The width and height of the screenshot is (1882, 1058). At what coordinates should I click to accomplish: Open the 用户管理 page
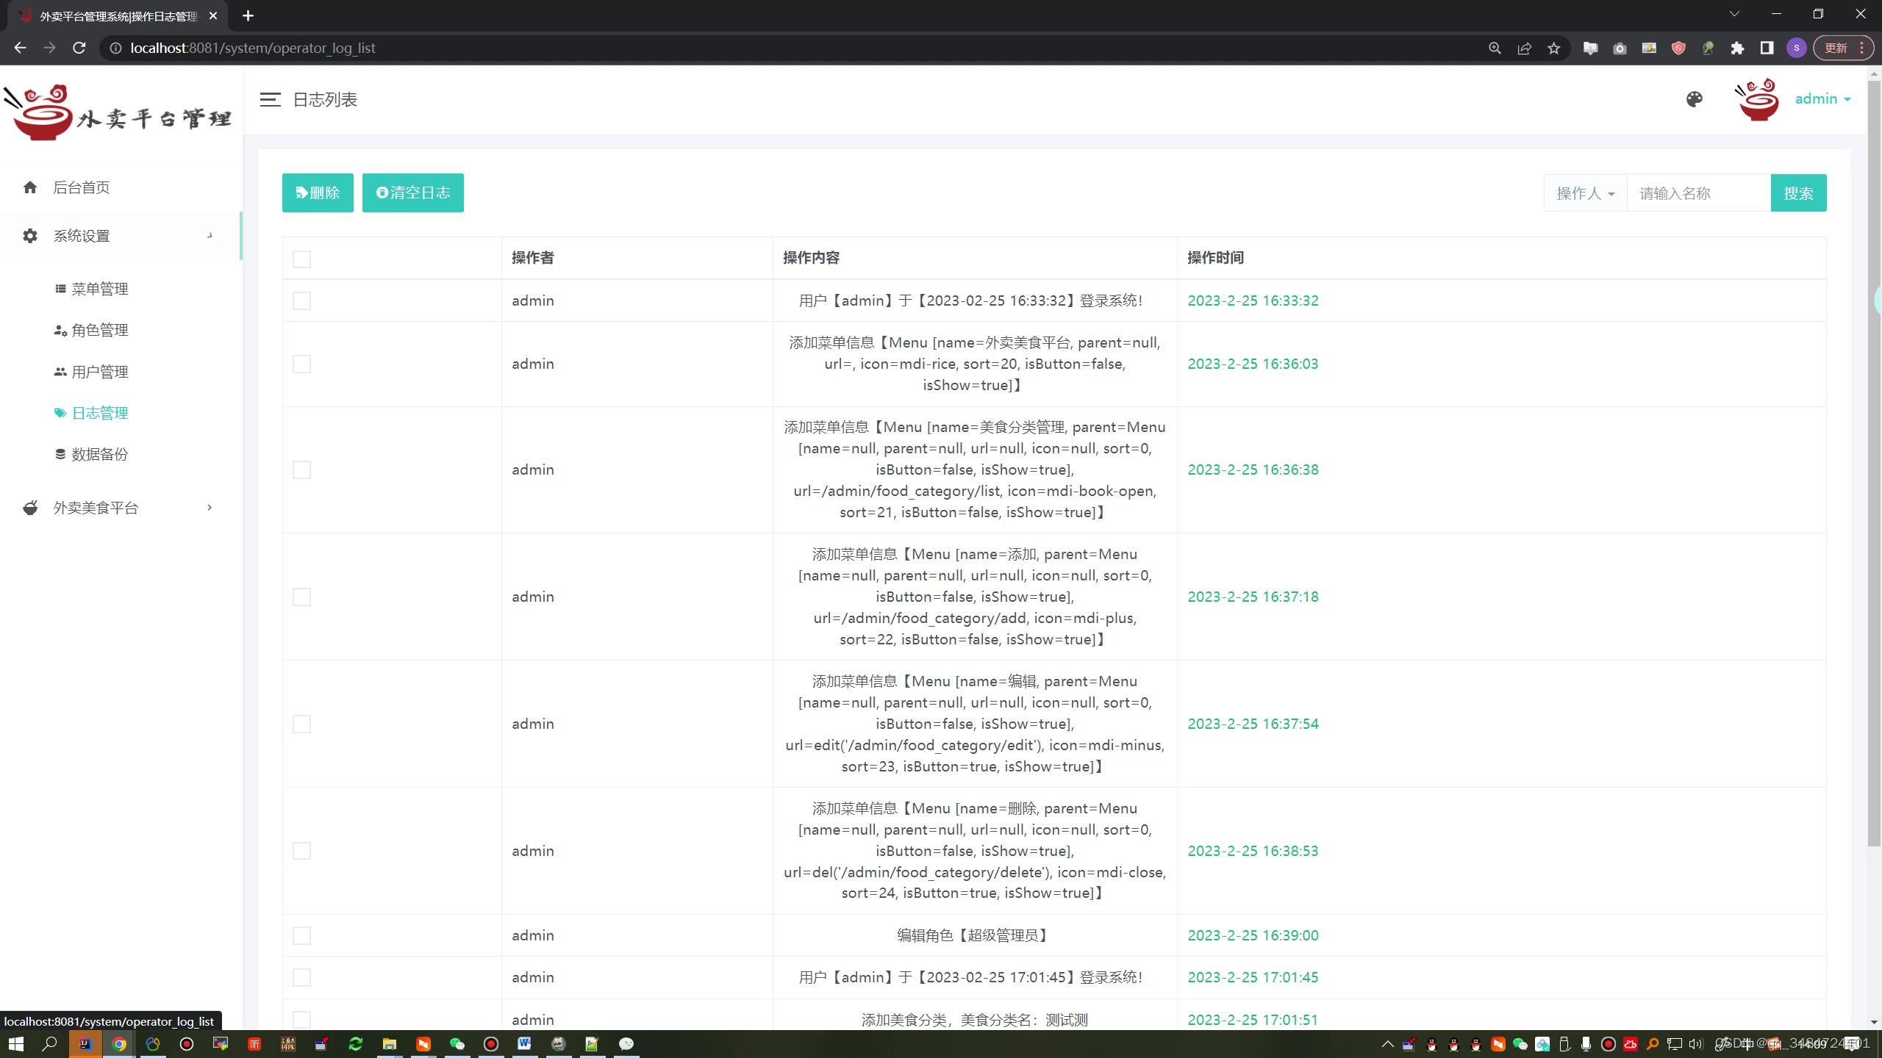[100, 372]
